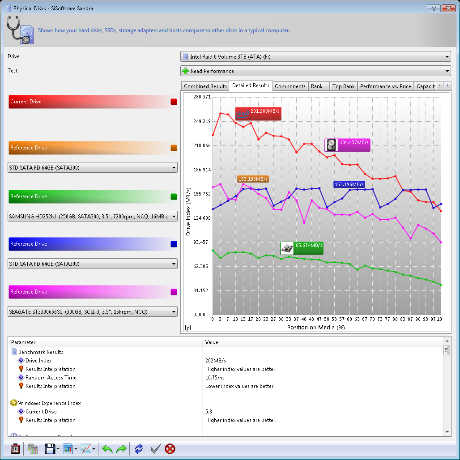Click the magenta Reference Drive color swatch
Viewport: 460px width, 460px height.
pyautogui.click(x=174, y=292)
